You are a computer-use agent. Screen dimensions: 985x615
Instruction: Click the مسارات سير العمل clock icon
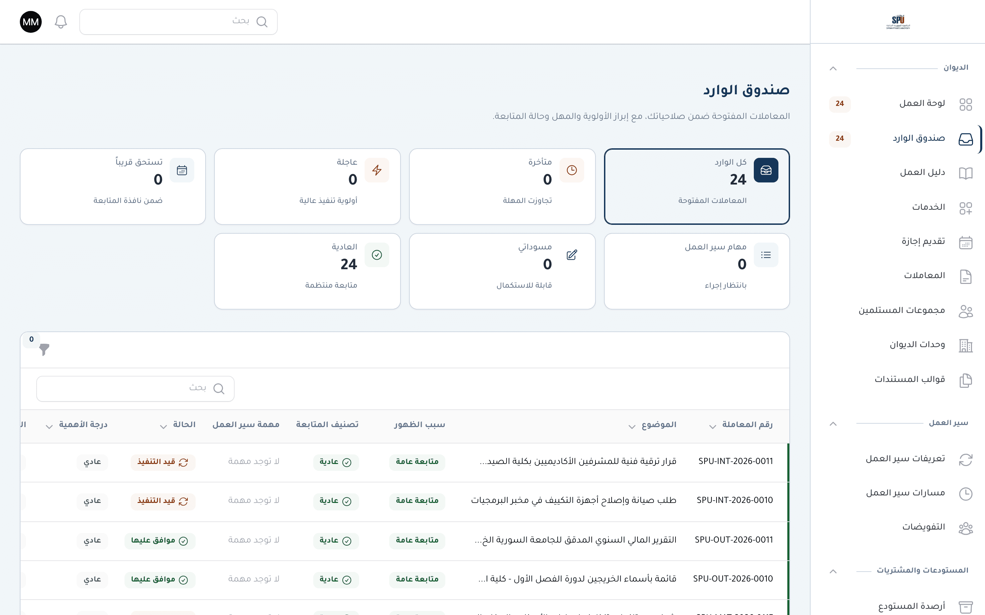[966, 494]
